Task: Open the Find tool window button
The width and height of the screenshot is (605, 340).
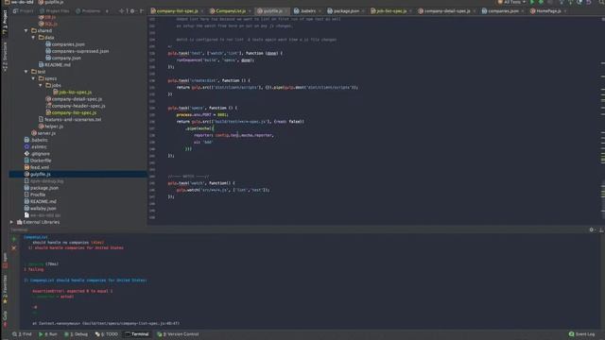Action: (22, 334)
